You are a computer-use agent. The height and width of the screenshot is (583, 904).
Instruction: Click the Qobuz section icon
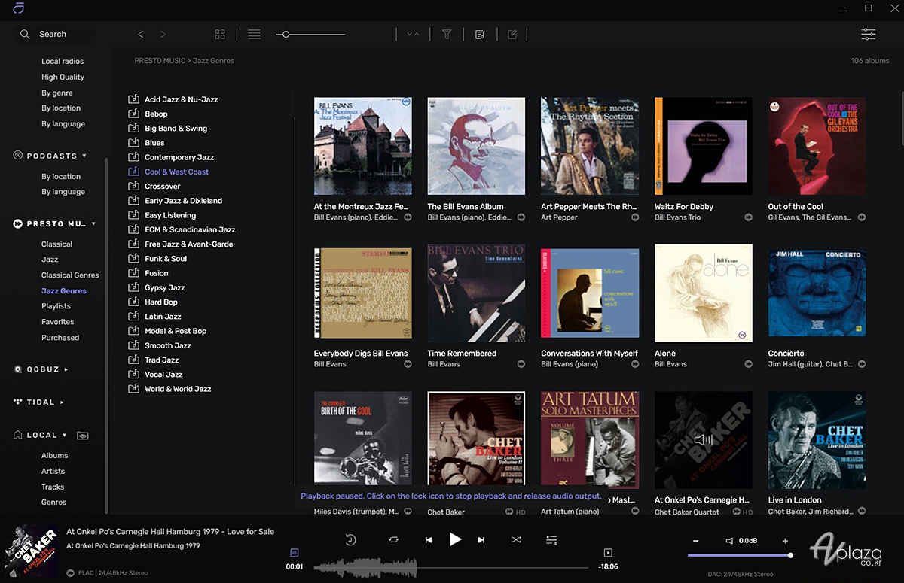tap(18, 369)
